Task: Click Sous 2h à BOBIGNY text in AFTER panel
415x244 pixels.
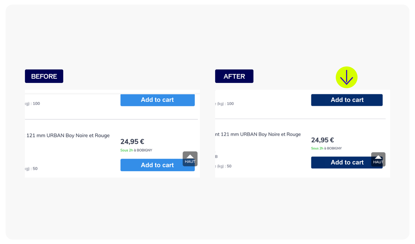Action: click(x=326, y=148)
